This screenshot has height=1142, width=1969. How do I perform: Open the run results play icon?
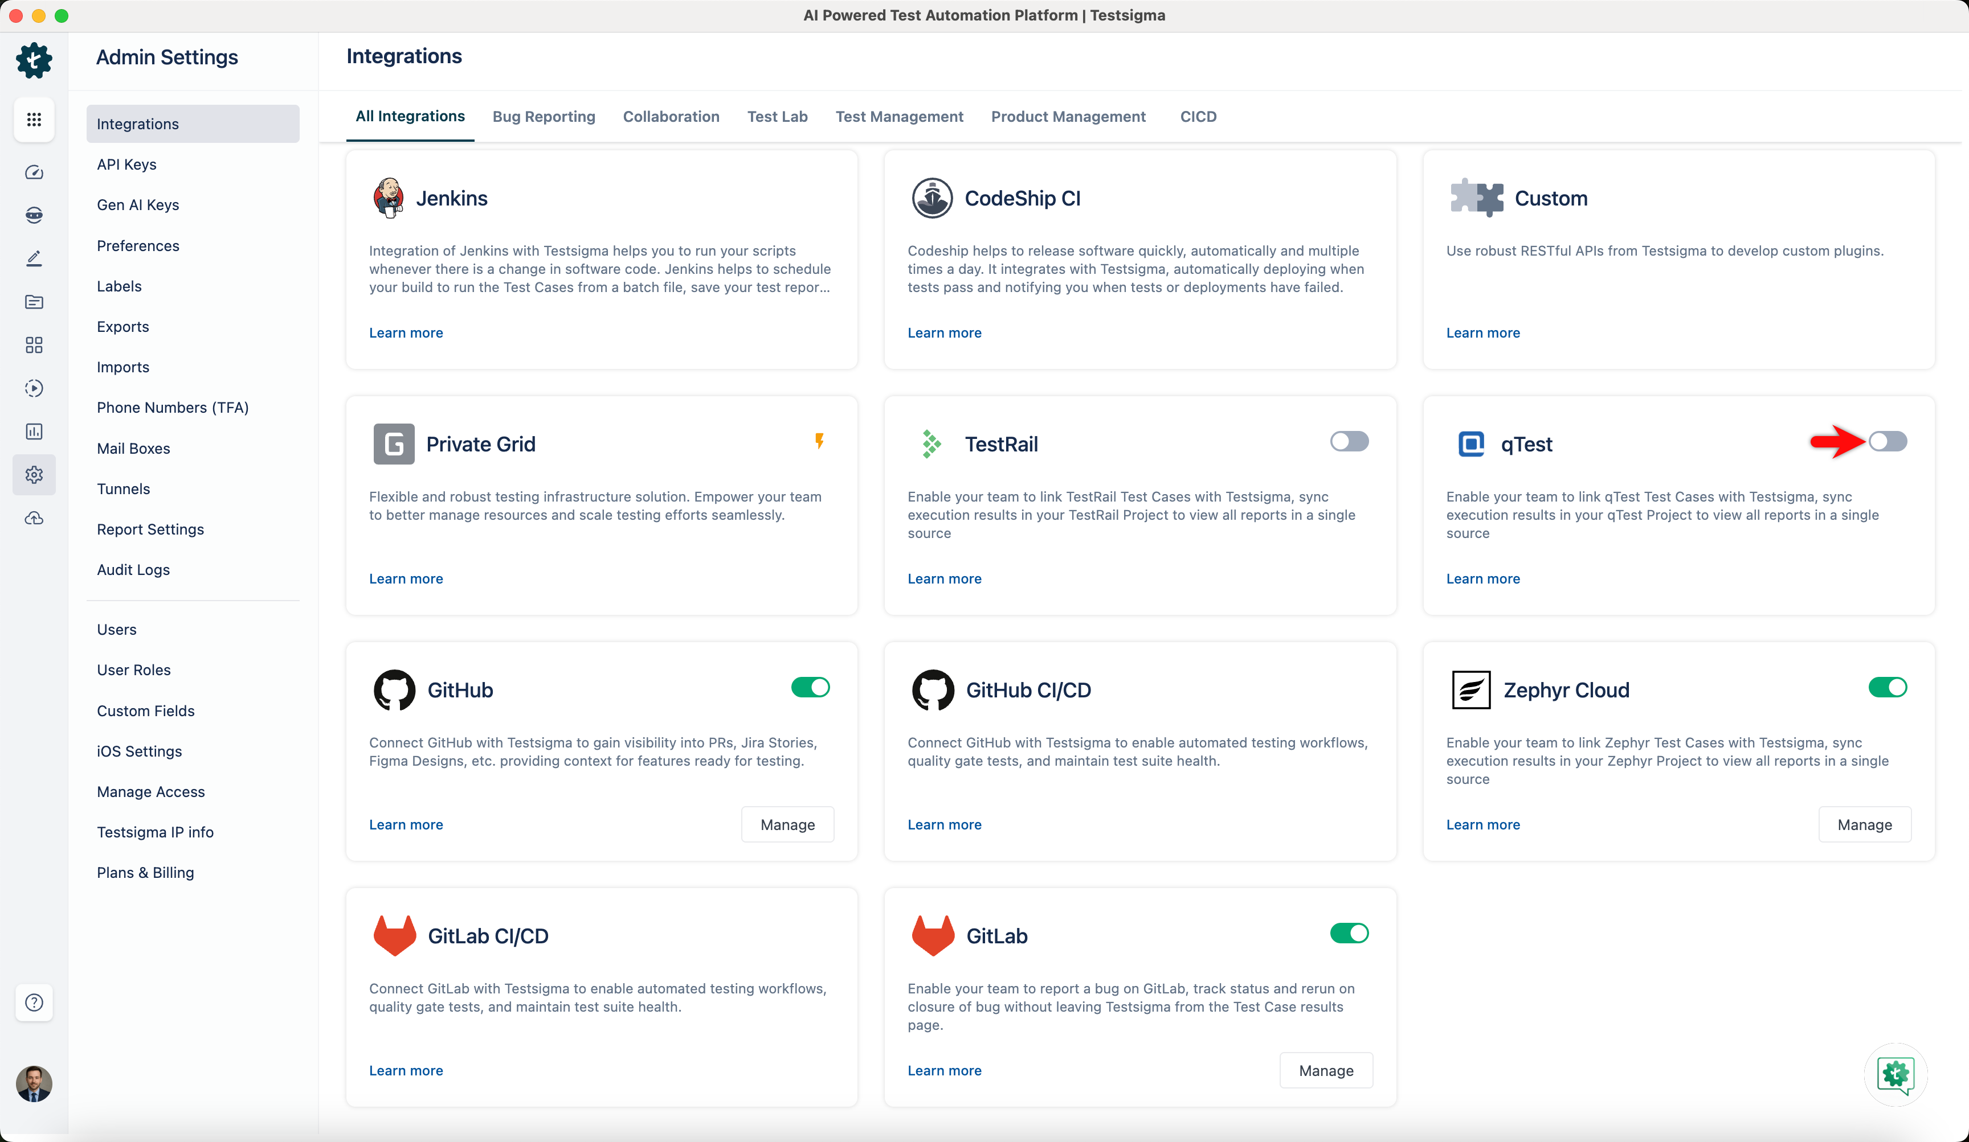point(34,388)
